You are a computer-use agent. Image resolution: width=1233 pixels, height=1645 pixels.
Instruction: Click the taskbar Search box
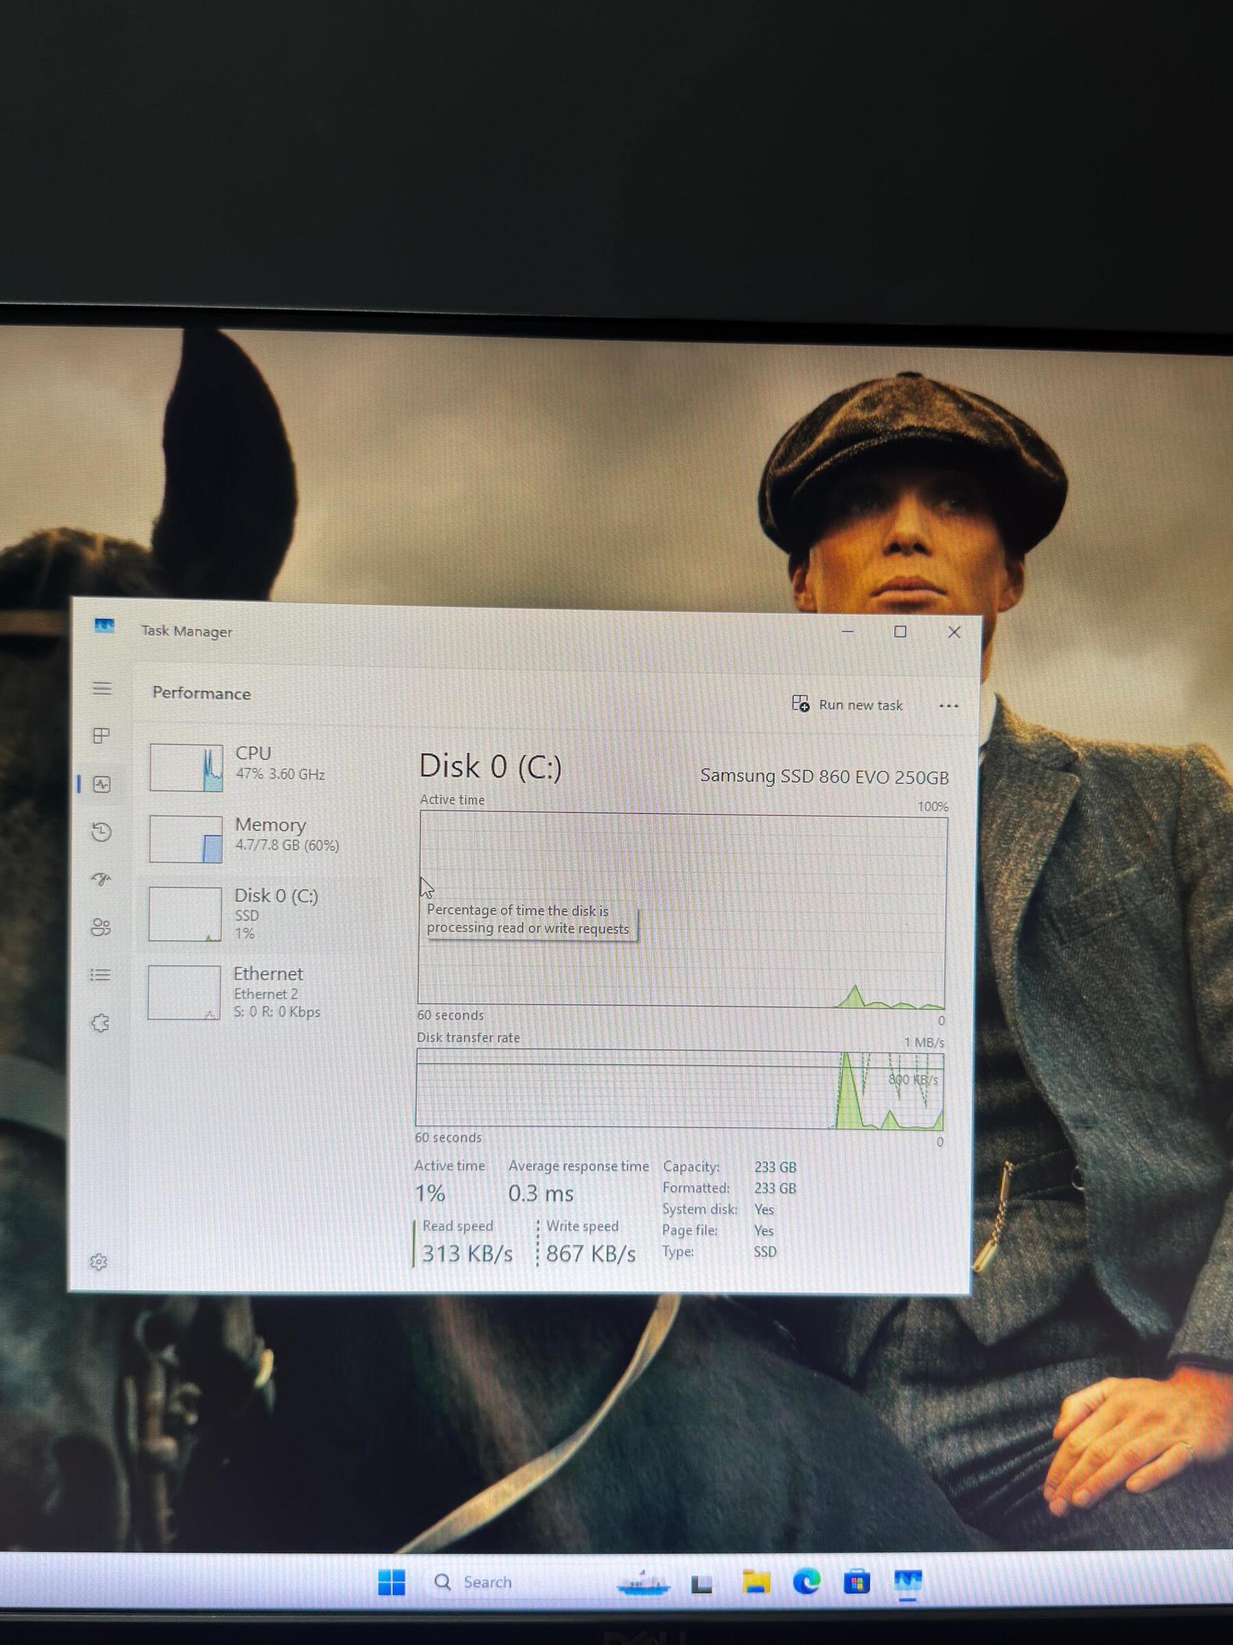(487, 1582)
